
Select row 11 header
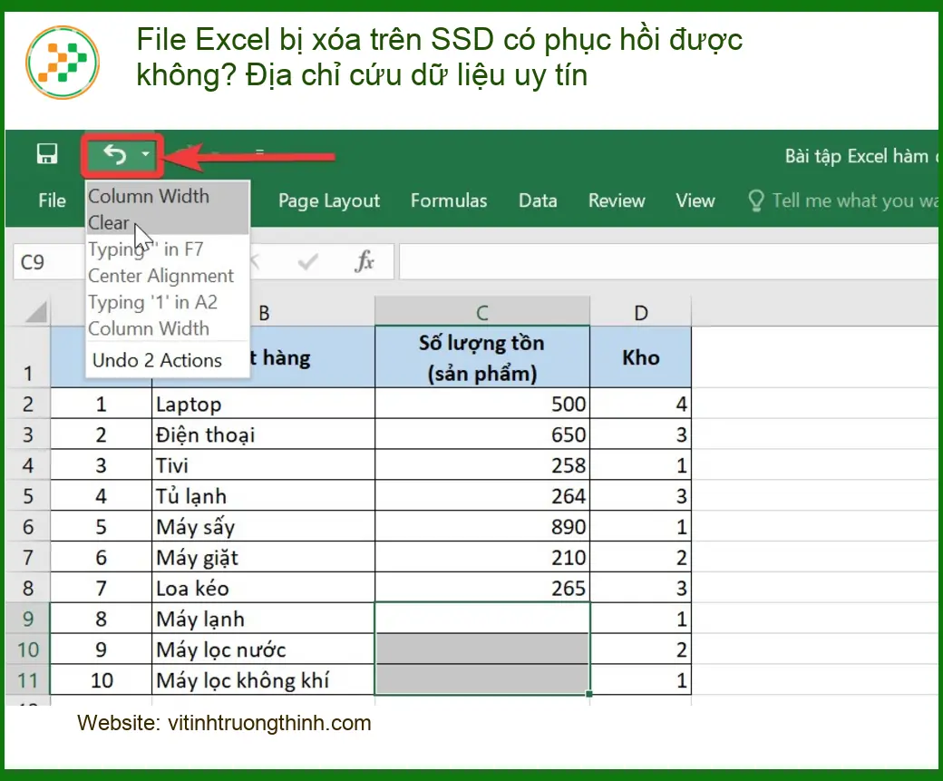point(28,680)
